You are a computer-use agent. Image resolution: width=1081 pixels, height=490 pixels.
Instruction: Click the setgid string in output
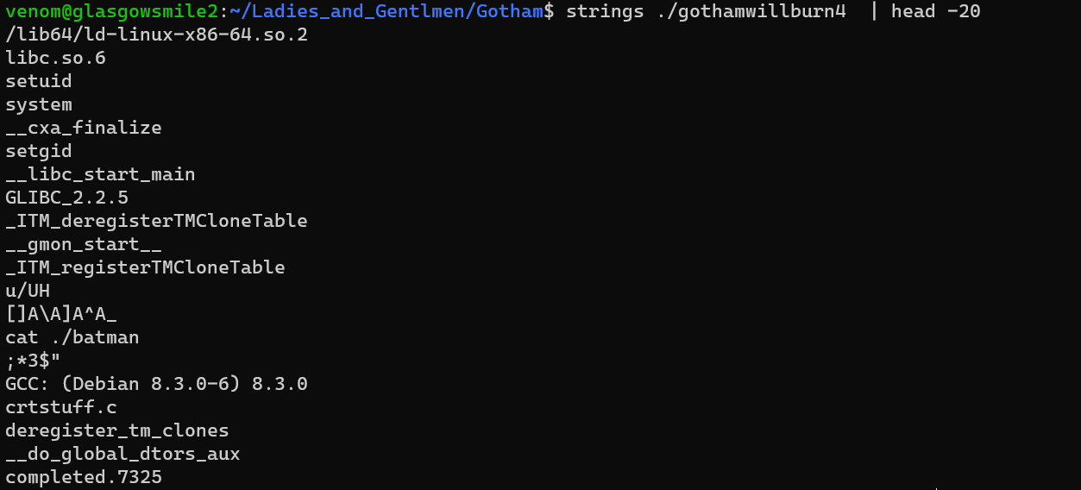[x=39, y=151]
